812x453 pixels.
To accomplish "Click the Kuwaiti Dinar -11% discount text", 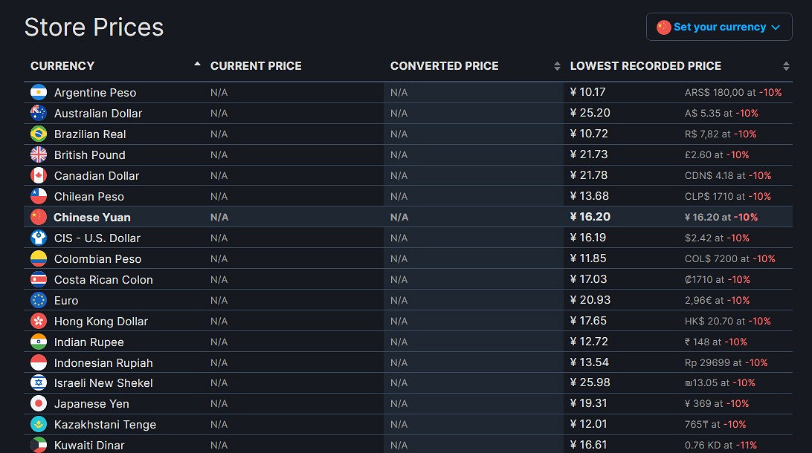I will coord(747,446).
